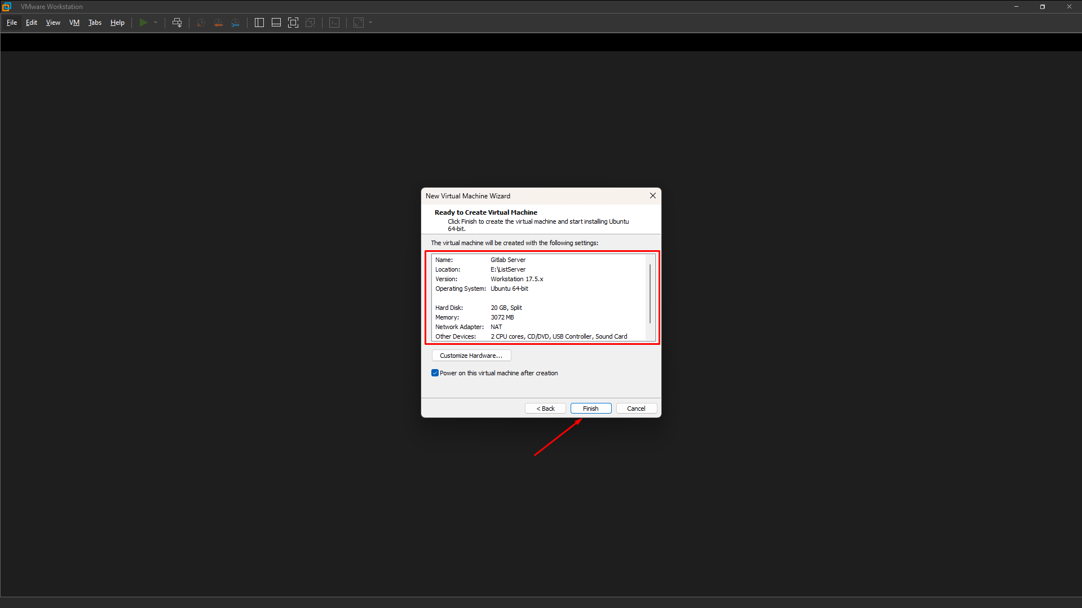Image resolution: width=1082 pixels, height=608 pixels.
Task: Toggle the thumbnail bar icon
Action: click(x=276, y=23)
